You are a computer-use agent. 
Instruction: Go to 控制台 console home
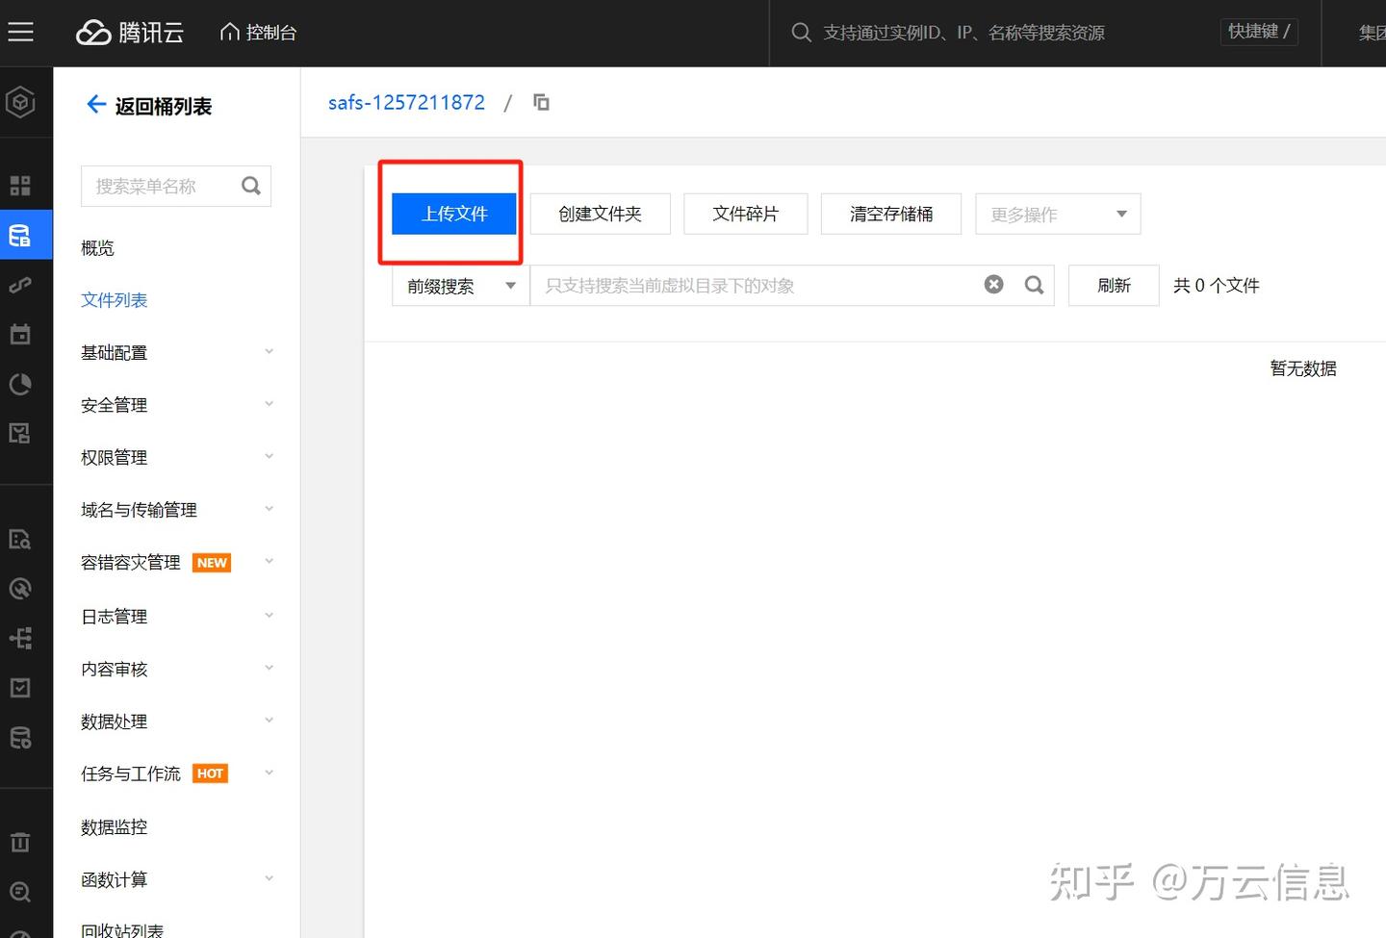(258, 33)
